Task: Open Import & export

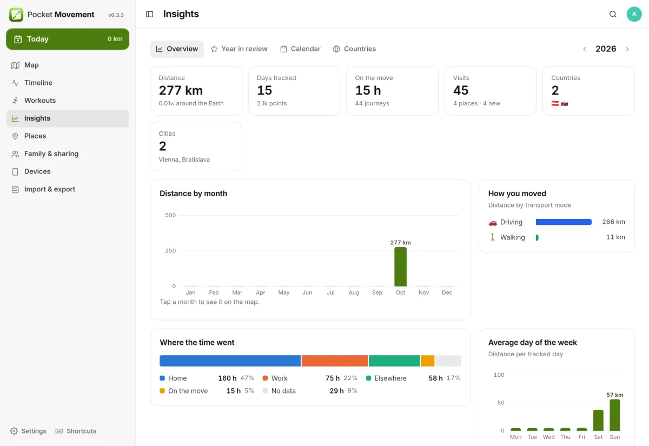Action: [68, 189]
